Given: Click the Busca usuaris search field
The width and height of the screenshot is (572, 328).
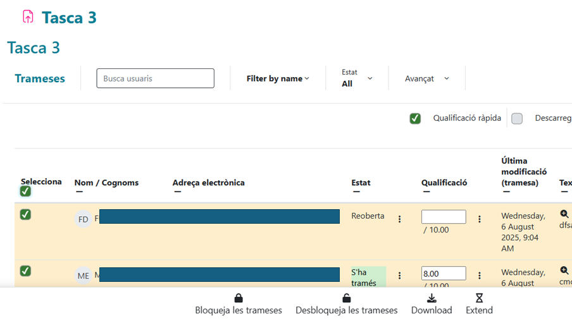Looking at the screenshot, I should [x=155, y=78].
